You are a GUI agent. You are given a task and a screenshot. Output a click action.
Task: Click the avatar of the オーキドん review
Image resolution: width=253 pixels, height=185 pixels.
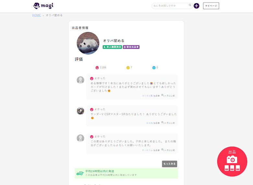(x=80, y=138)
